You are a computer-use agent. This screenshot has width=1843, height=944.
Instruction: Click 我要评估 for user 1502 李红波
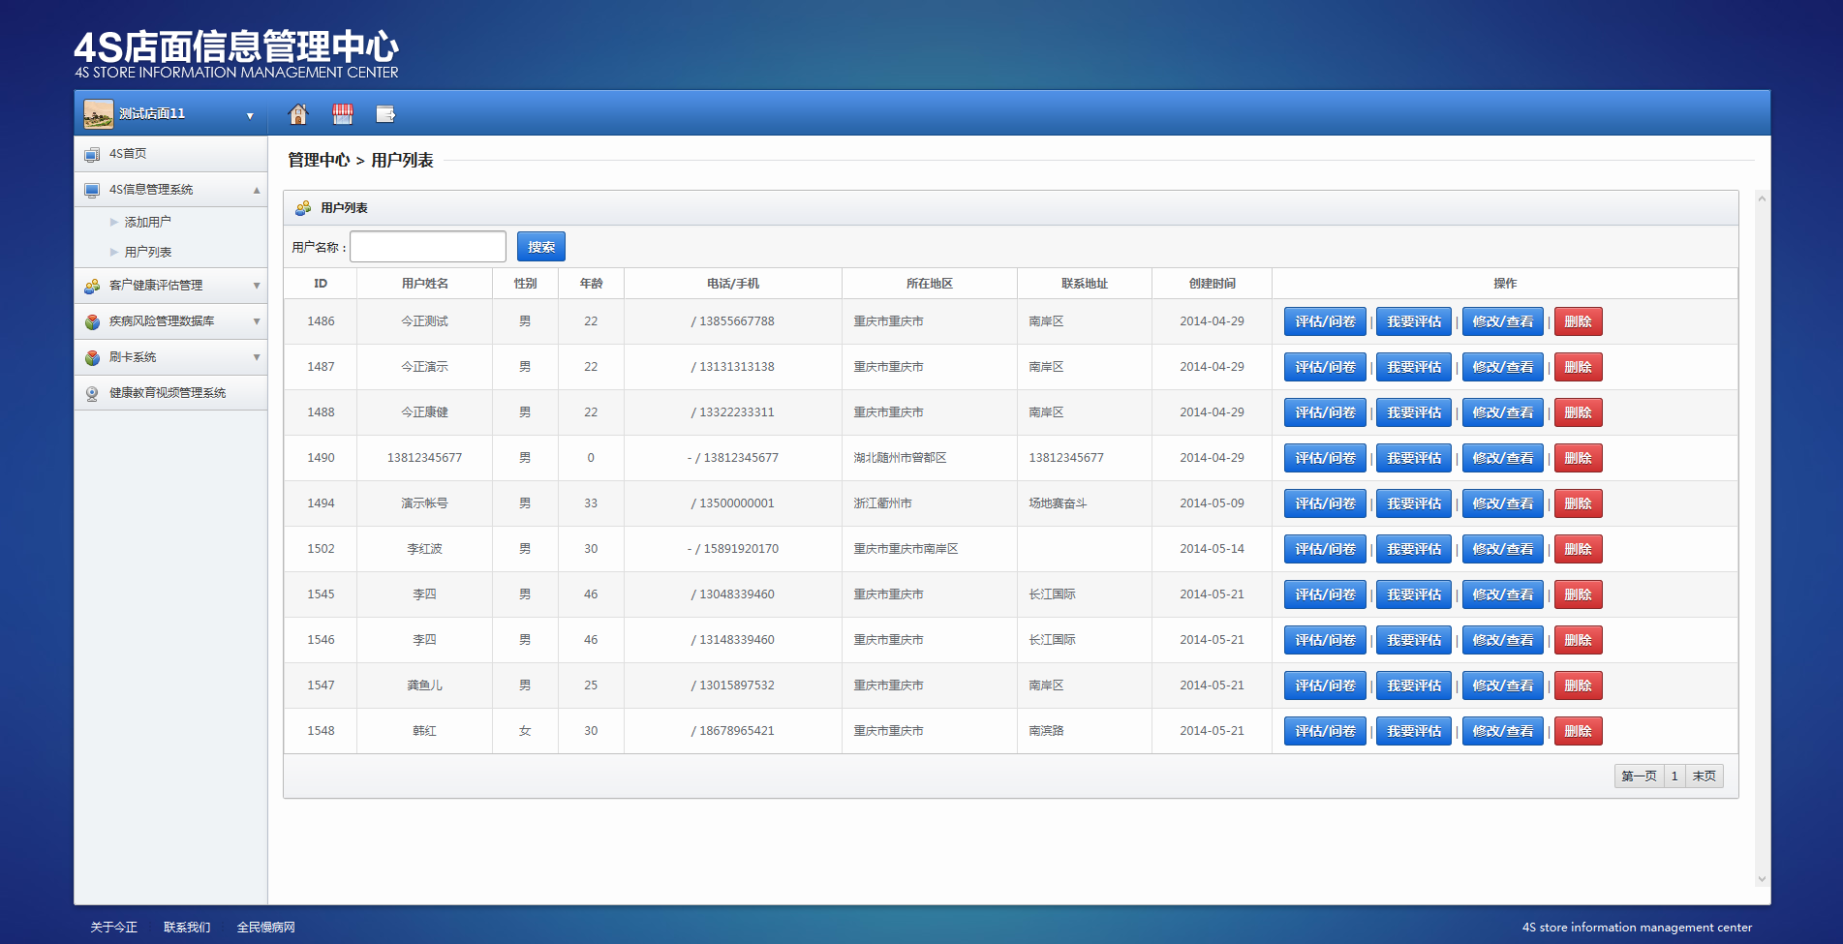[1414, 549]
